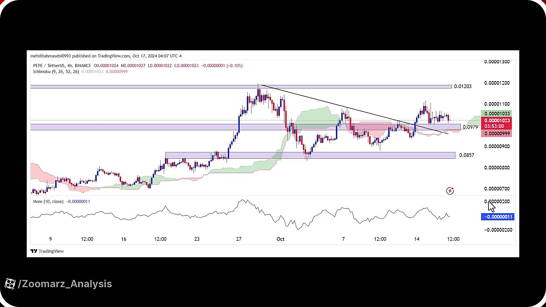Click the change value (−0.10%)
Image resolution: width=546 pixels, height=307 pixels.
point(235,66)
